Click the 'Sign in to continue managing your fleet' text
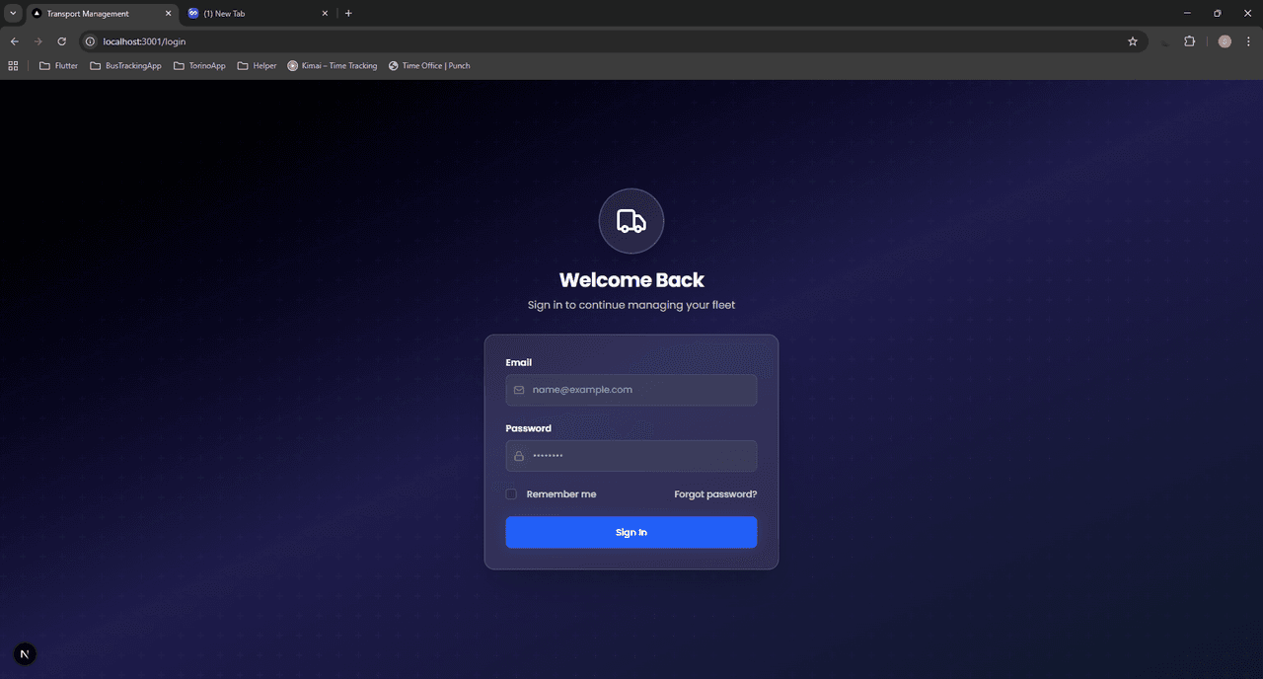 [x=631, y=305]
